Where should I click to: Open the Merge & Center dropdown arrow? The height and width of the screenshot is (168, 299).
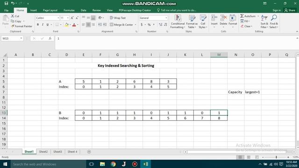tap(135, 25)
